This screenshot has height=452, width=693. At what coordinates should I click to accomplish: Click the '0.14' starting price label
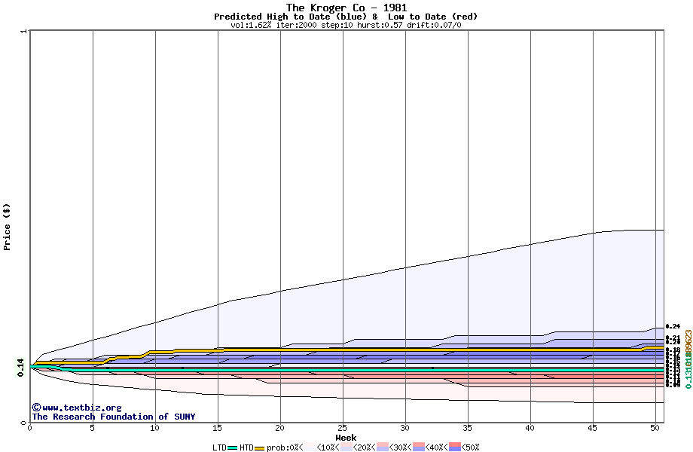point(20,368)
